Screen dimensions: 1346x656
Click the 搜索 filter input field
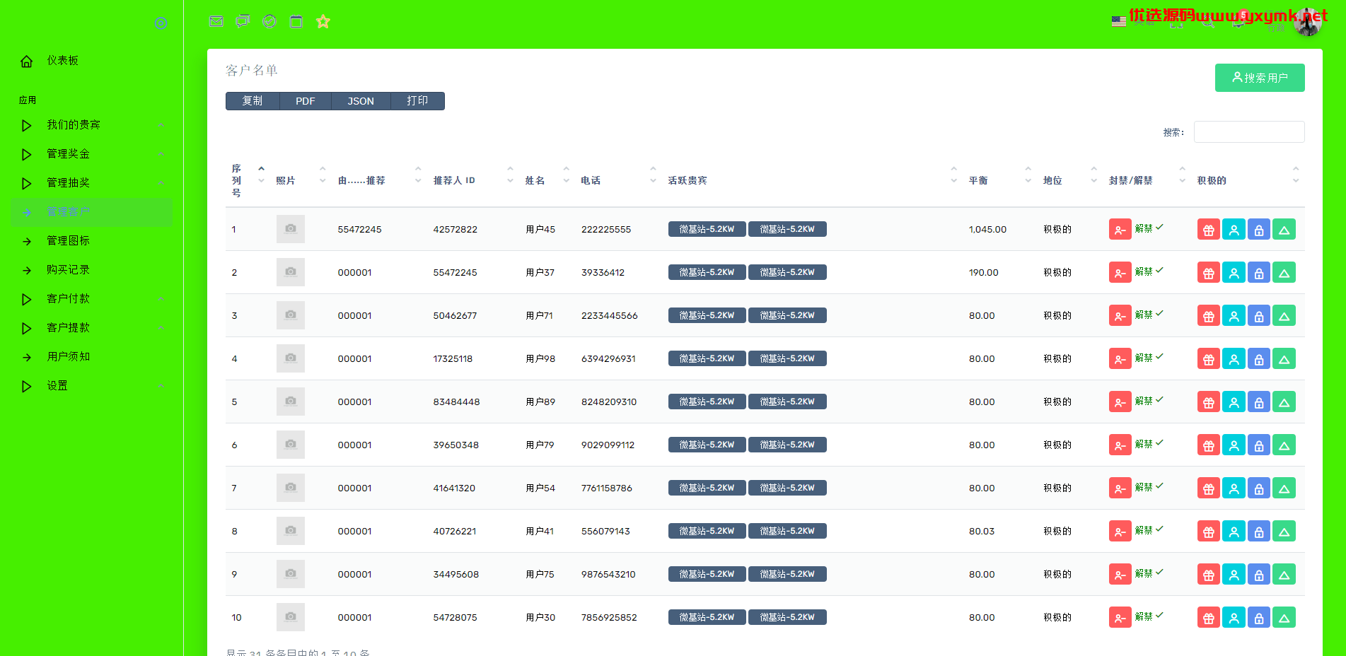[1249, 132]
